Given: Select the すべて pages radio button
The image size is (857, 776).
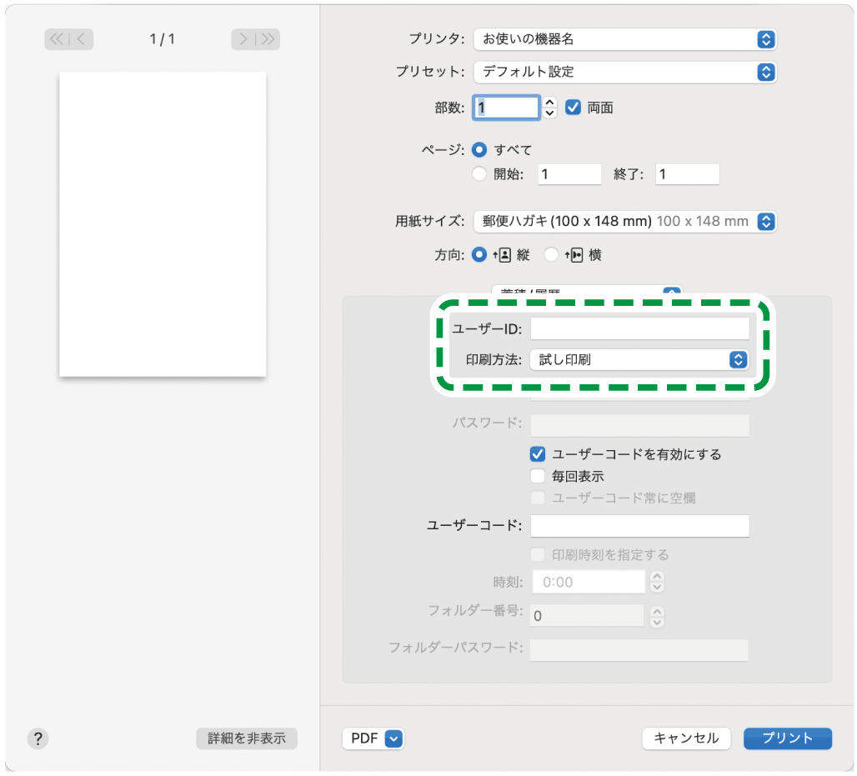Looking at the screenshot, I should (x=479, y=150).
